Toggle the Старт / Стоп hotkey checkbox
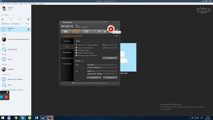 (76, 45)
